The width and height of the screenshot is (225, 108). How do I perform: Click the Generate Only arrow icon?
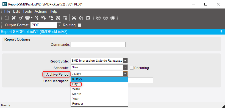51,18
